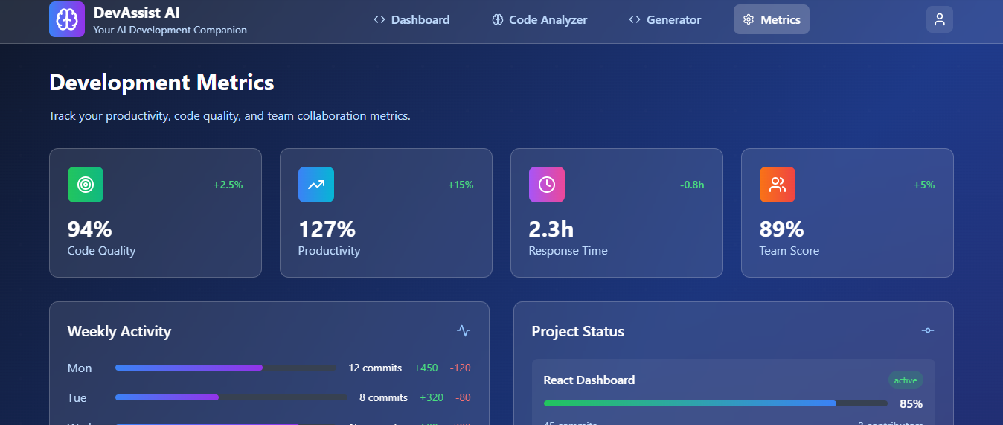
Task: Click the -0.8h change indicator
Action: click(x=692, y=185)
